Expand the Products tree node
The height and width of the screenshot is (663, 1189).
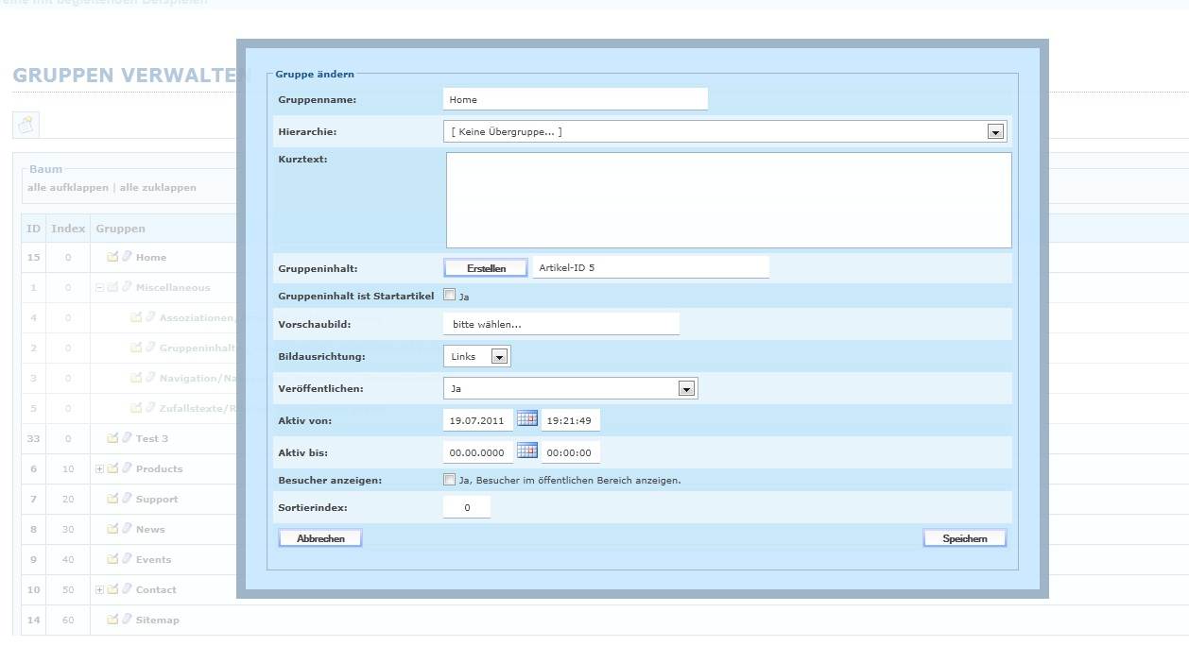(x=99, y=468)
